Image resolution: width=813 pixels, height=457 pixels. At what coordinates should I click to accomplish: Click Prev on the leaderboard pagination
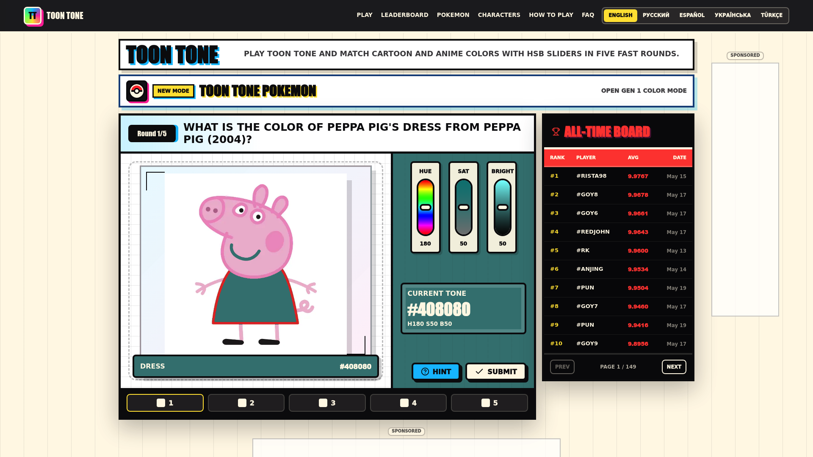[562, 367]
